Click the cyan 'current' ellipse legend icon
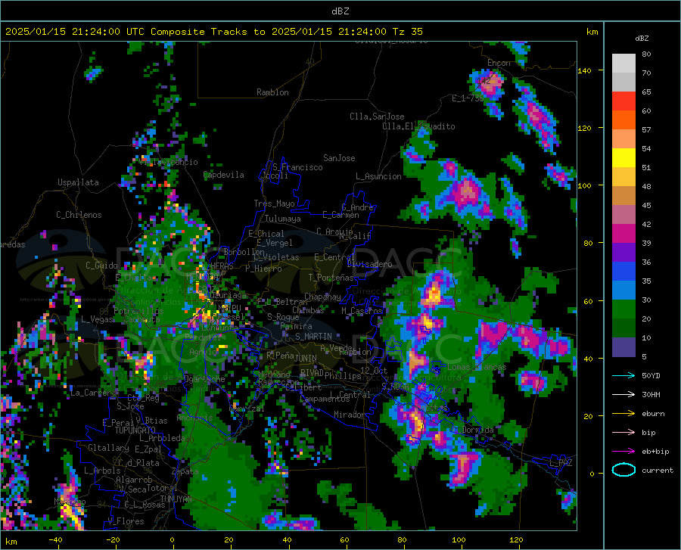 point(623,470)
